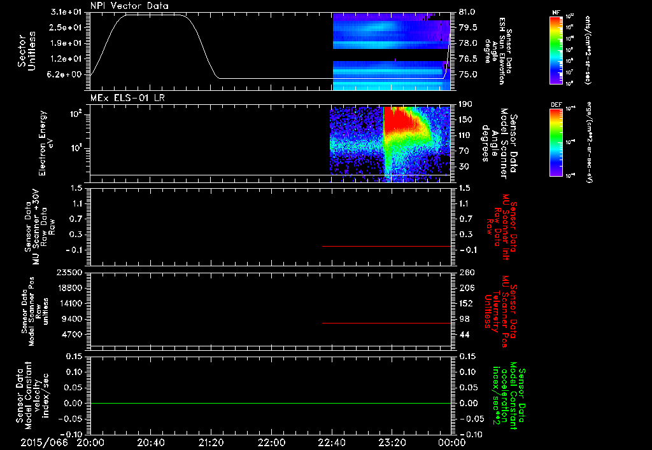Click the DEF color scale bar
This screenshot has width=652, height=450.
pos(556,142)
